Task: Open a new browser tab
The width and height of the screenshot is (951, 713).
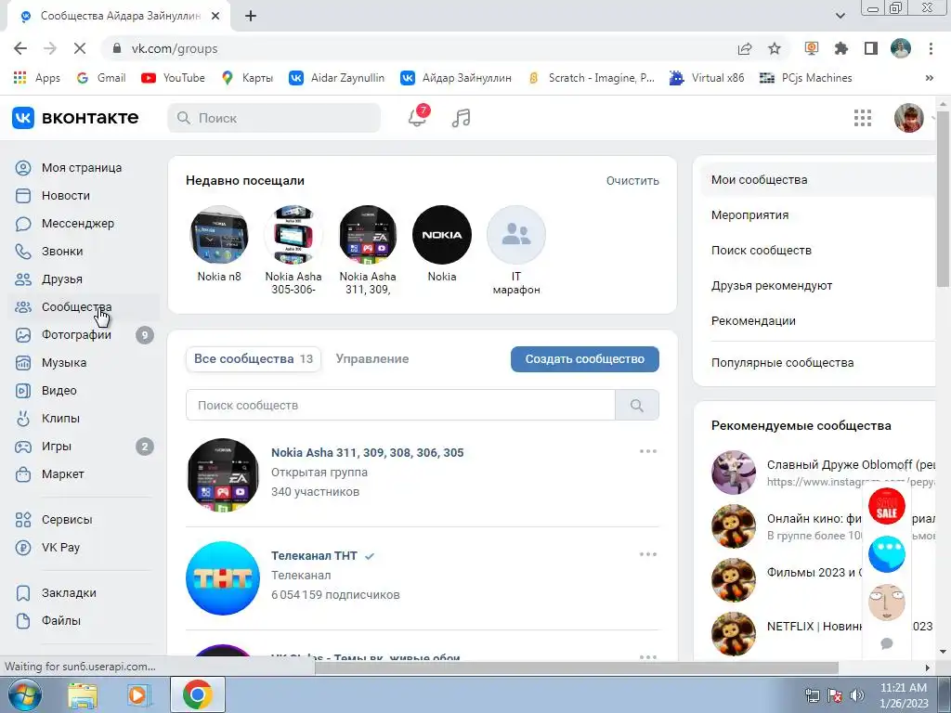Action: click(251, 16)
